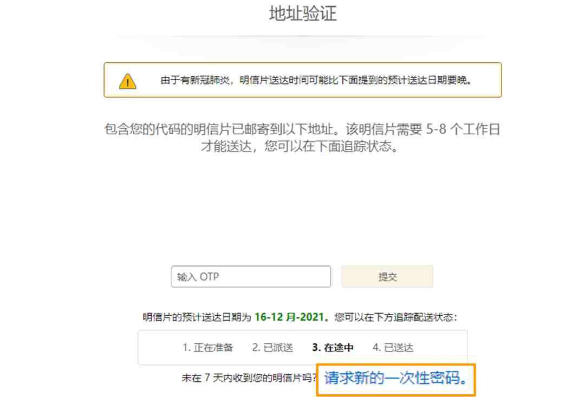Click the COVID delay warning banner text
Viewport: 585px width, 397px height.
(316, 80)
